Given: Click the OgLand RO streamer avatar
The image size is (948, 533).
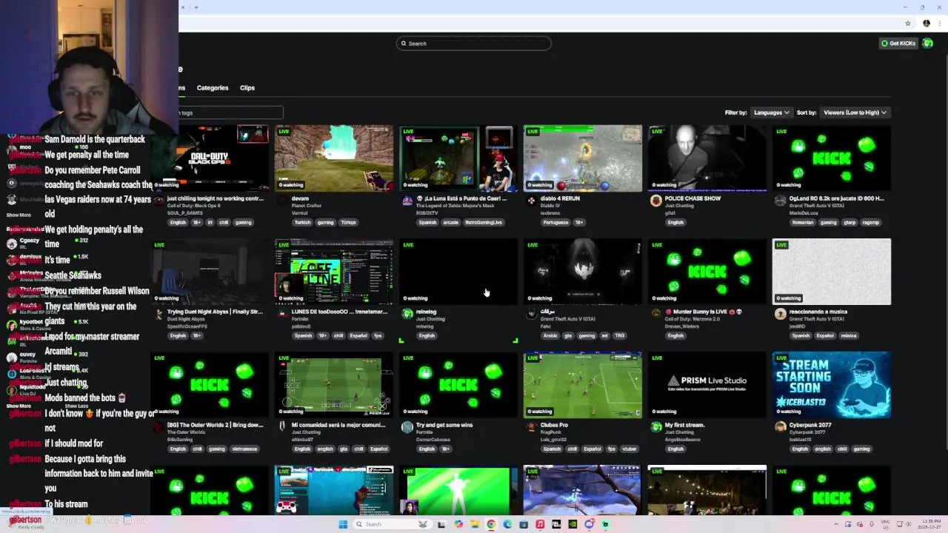Looking at the screenshot, I should pos(780,201).
